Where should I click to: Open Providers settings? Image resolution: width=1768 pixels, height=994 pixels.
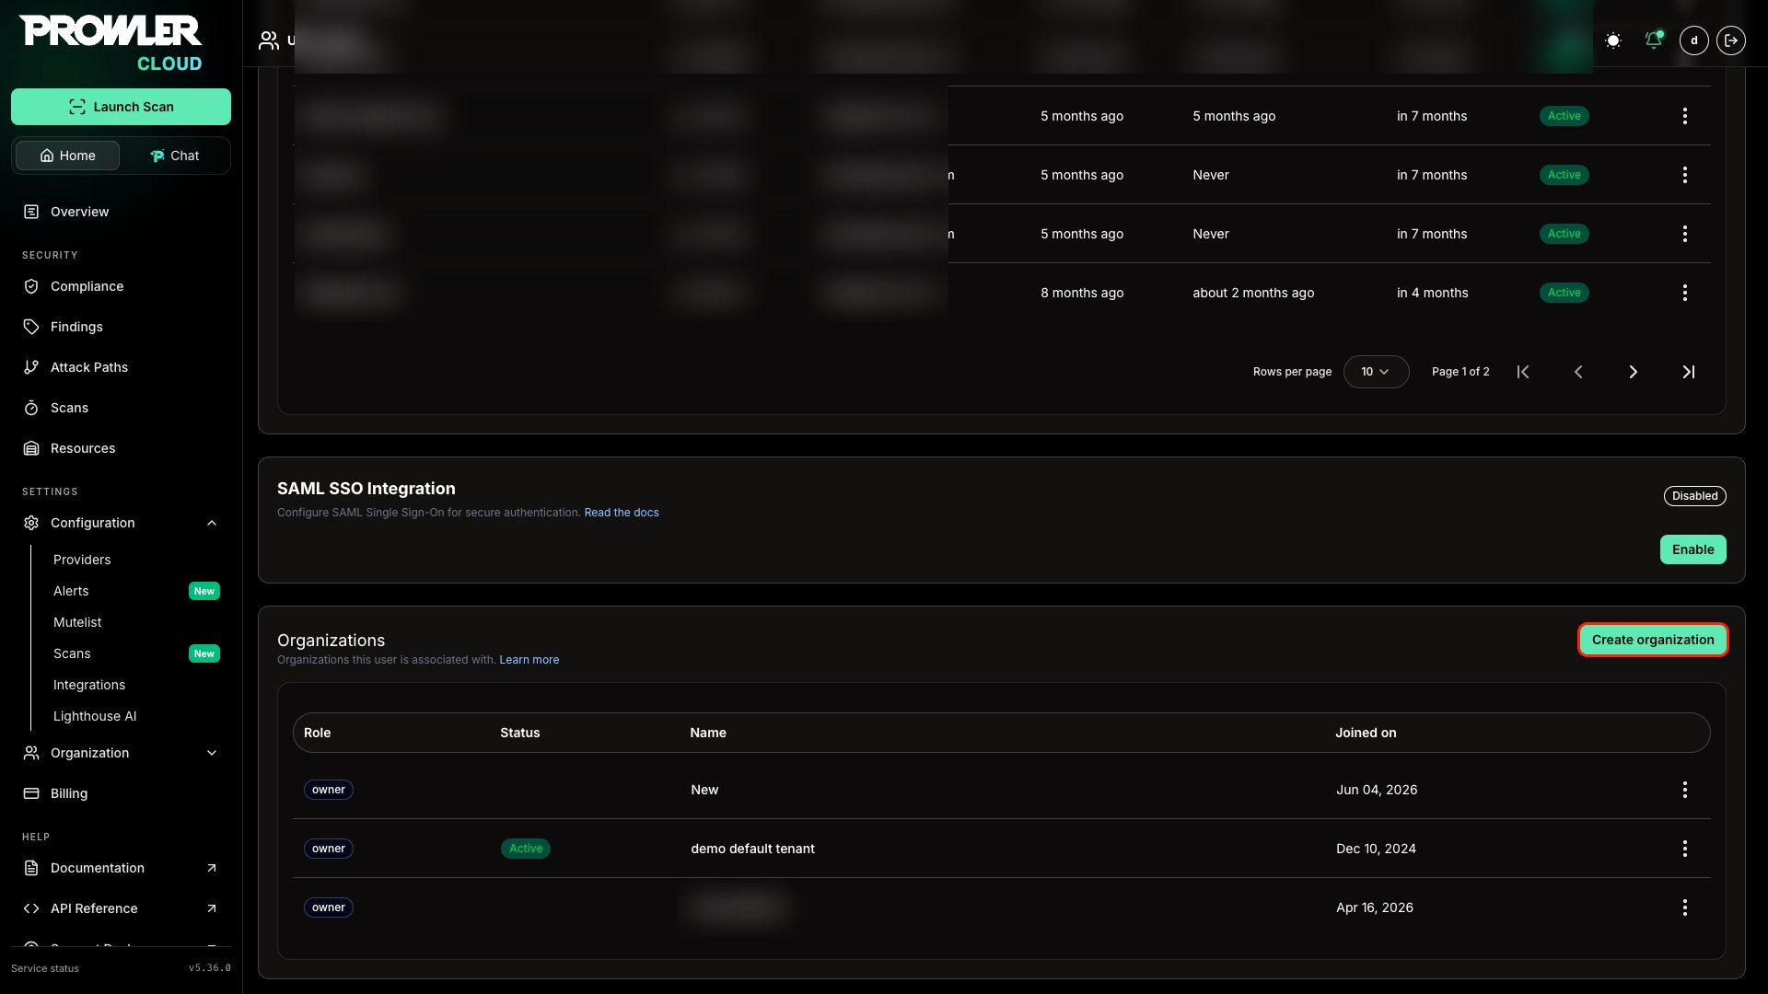point(82,560)
